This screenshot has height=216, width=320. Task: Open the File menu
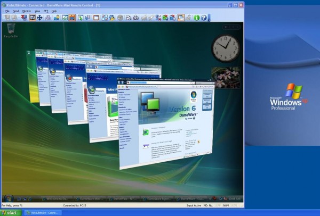[7, 11]
